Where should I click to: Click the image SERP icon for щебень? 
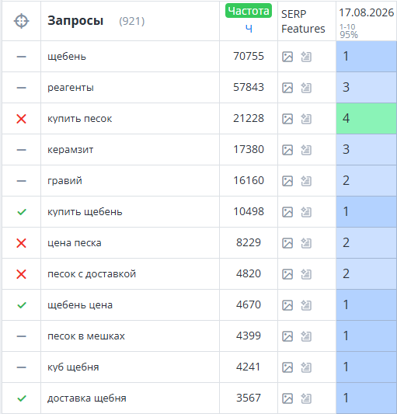287,57
